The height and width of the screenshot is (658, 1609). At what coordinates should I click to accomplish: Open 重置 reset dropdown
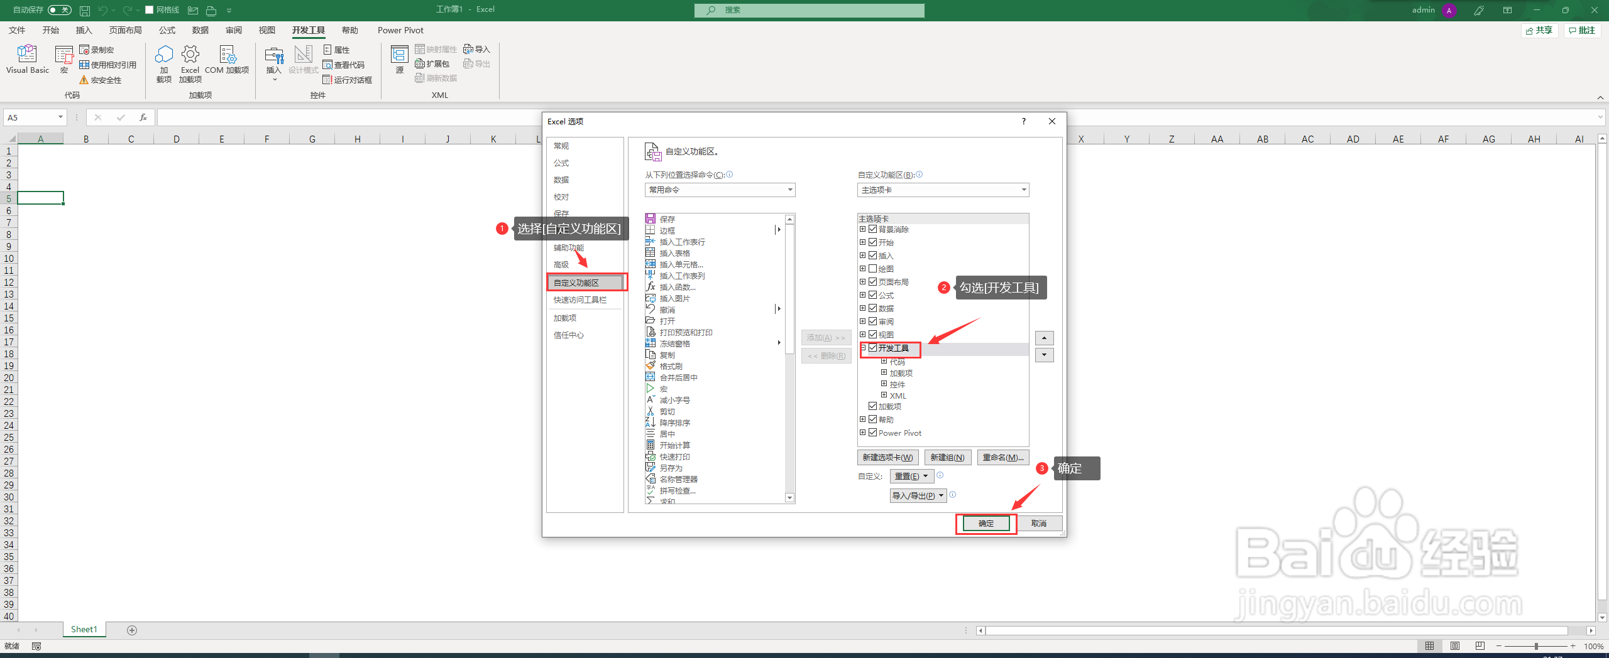pos(911,476)
